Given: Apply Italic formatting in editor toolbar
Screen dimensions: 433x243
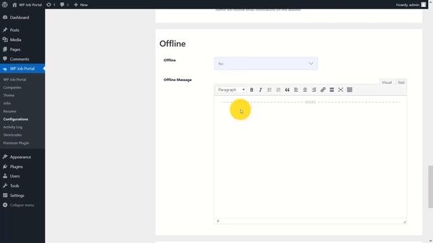Looking at the screenshot, I should [x=260, y=90].
